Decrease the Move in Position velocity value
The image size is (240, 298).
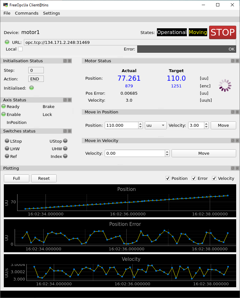tap(206, 127)
